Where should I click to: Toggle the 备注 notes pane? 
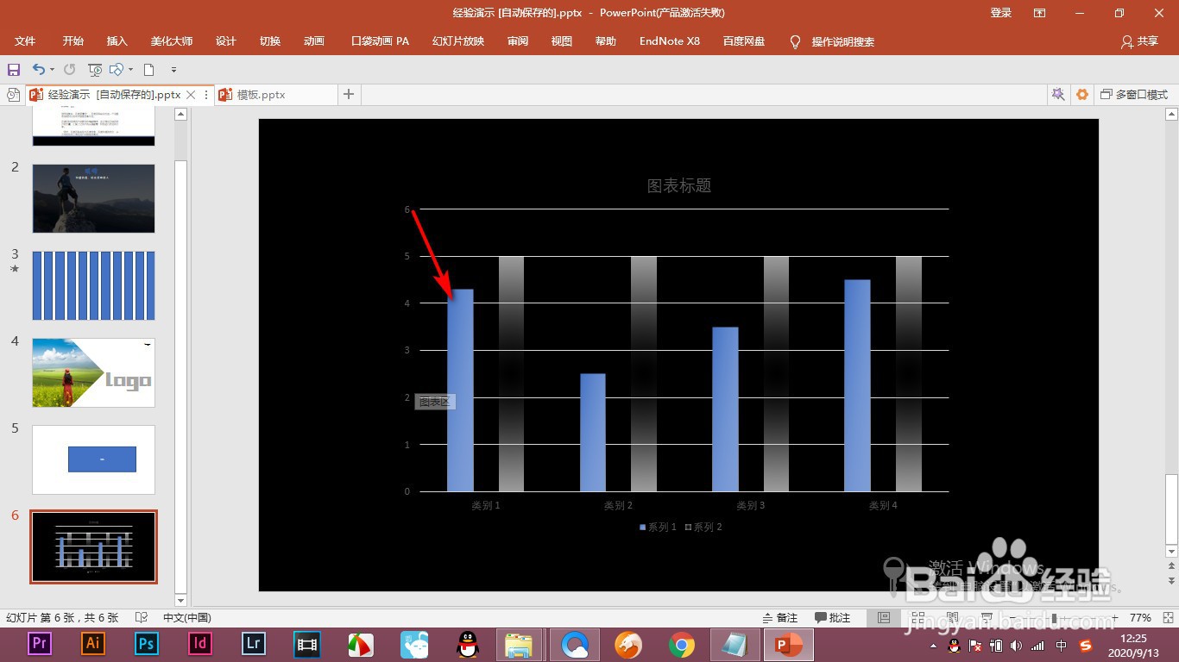tap(780, 618)
